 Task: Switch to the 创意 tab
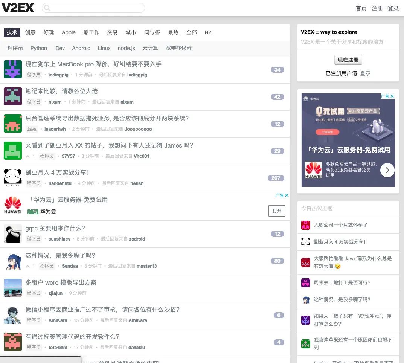(30, 32)
